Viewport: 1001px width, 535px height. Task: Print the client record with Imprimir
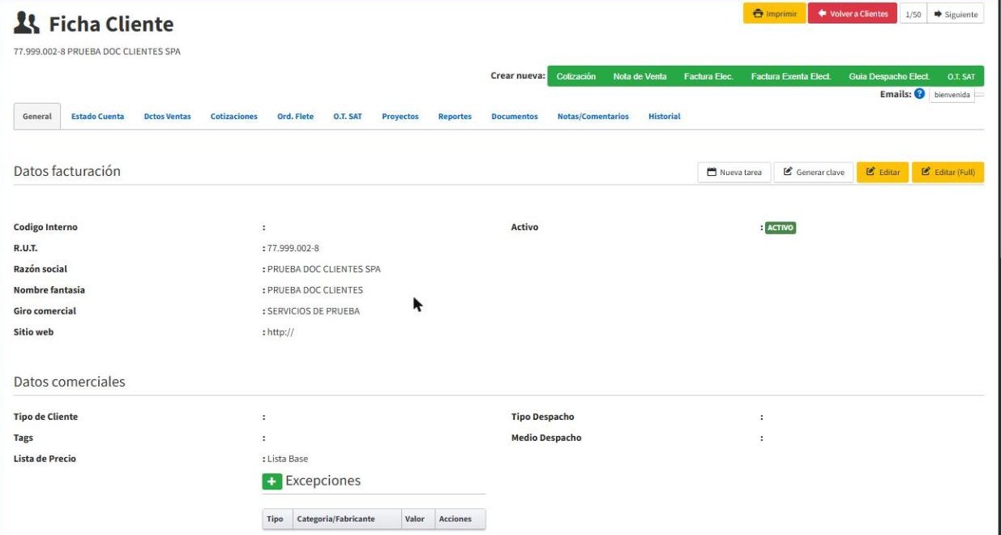(x=774, y=14)
